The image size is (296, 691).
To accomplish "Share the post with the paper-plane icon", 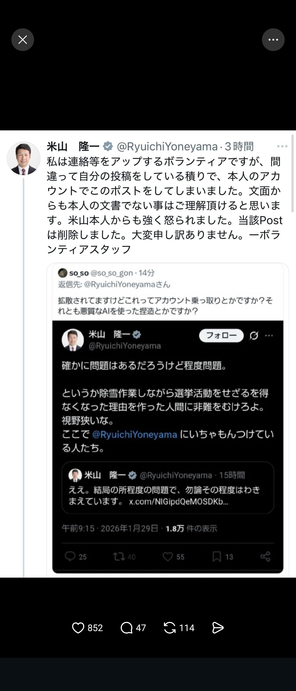I will (x=218, y=628).
